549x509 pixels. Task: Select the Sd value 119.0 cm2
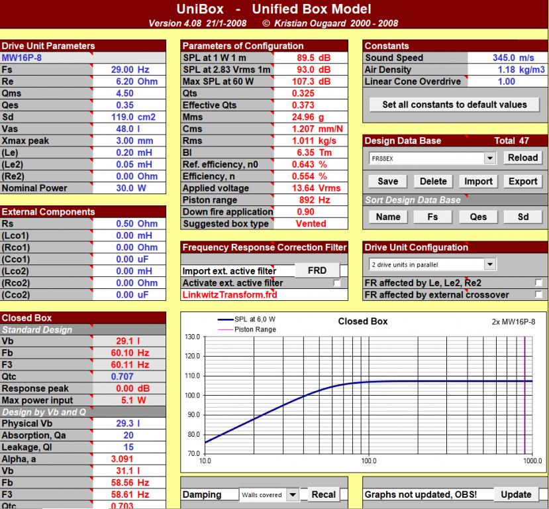129,117
